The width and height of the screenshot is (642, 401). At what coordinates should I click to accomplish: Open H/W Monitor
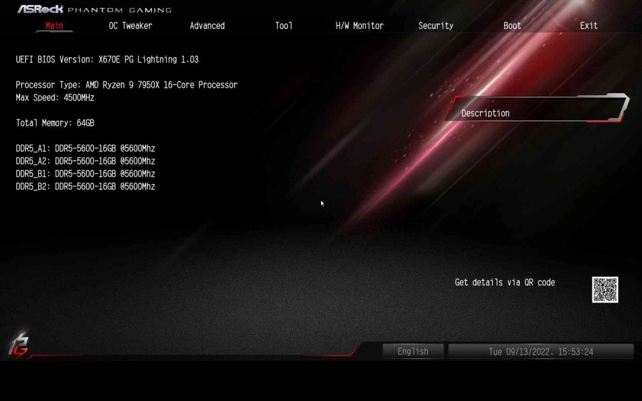point(359,26)
